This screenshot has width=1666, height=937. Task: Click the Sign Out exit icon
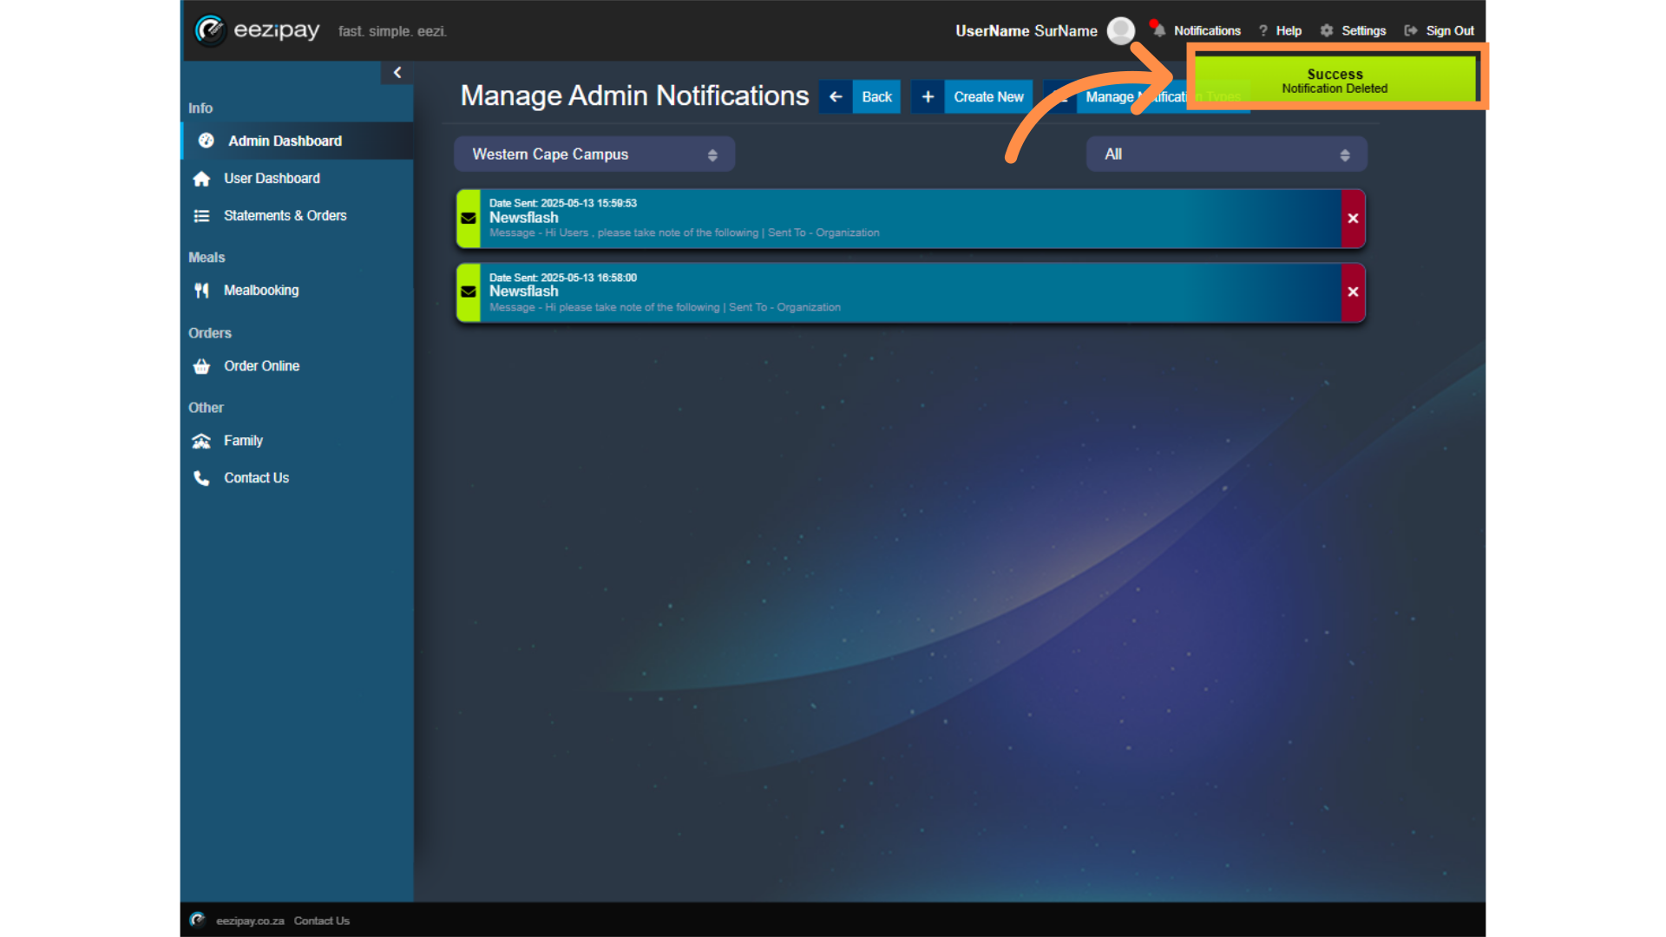(1411, 30)
